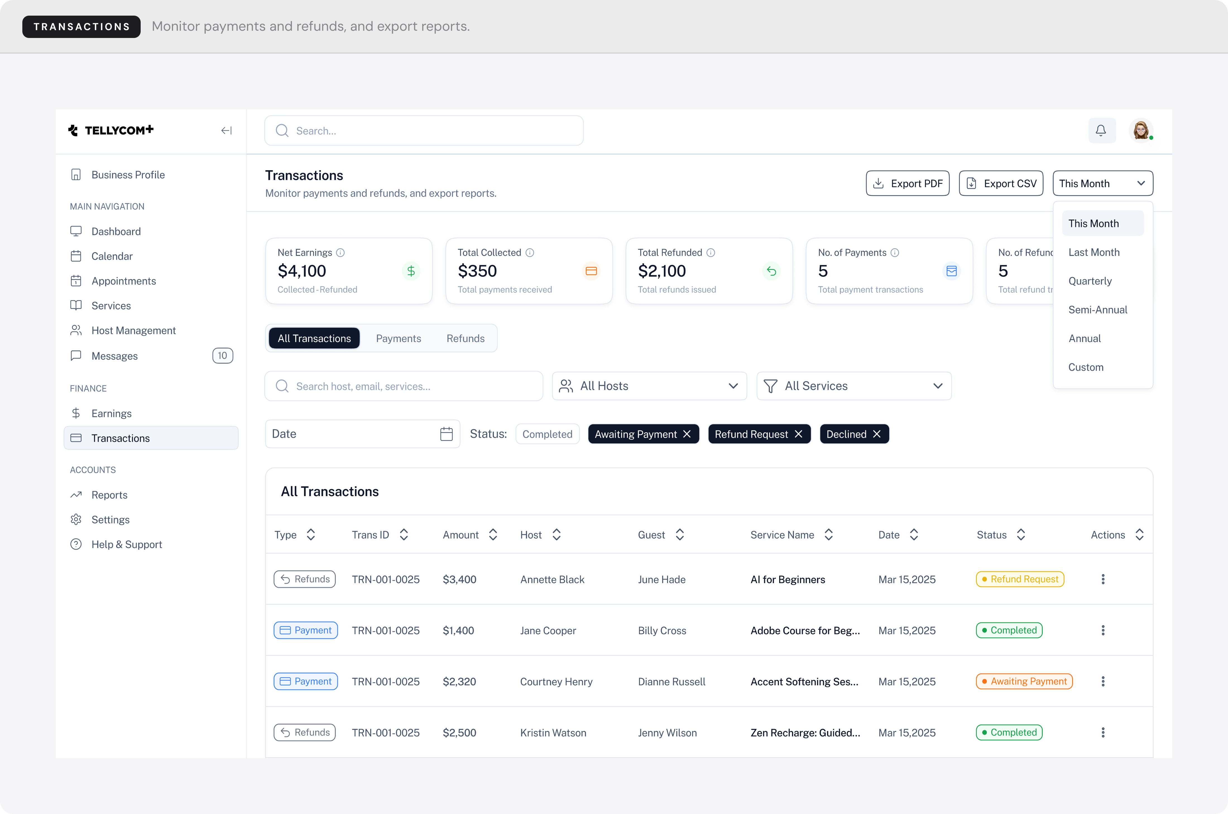
Task: Remove the Awaiting Payment status filter
Action: 687,434
